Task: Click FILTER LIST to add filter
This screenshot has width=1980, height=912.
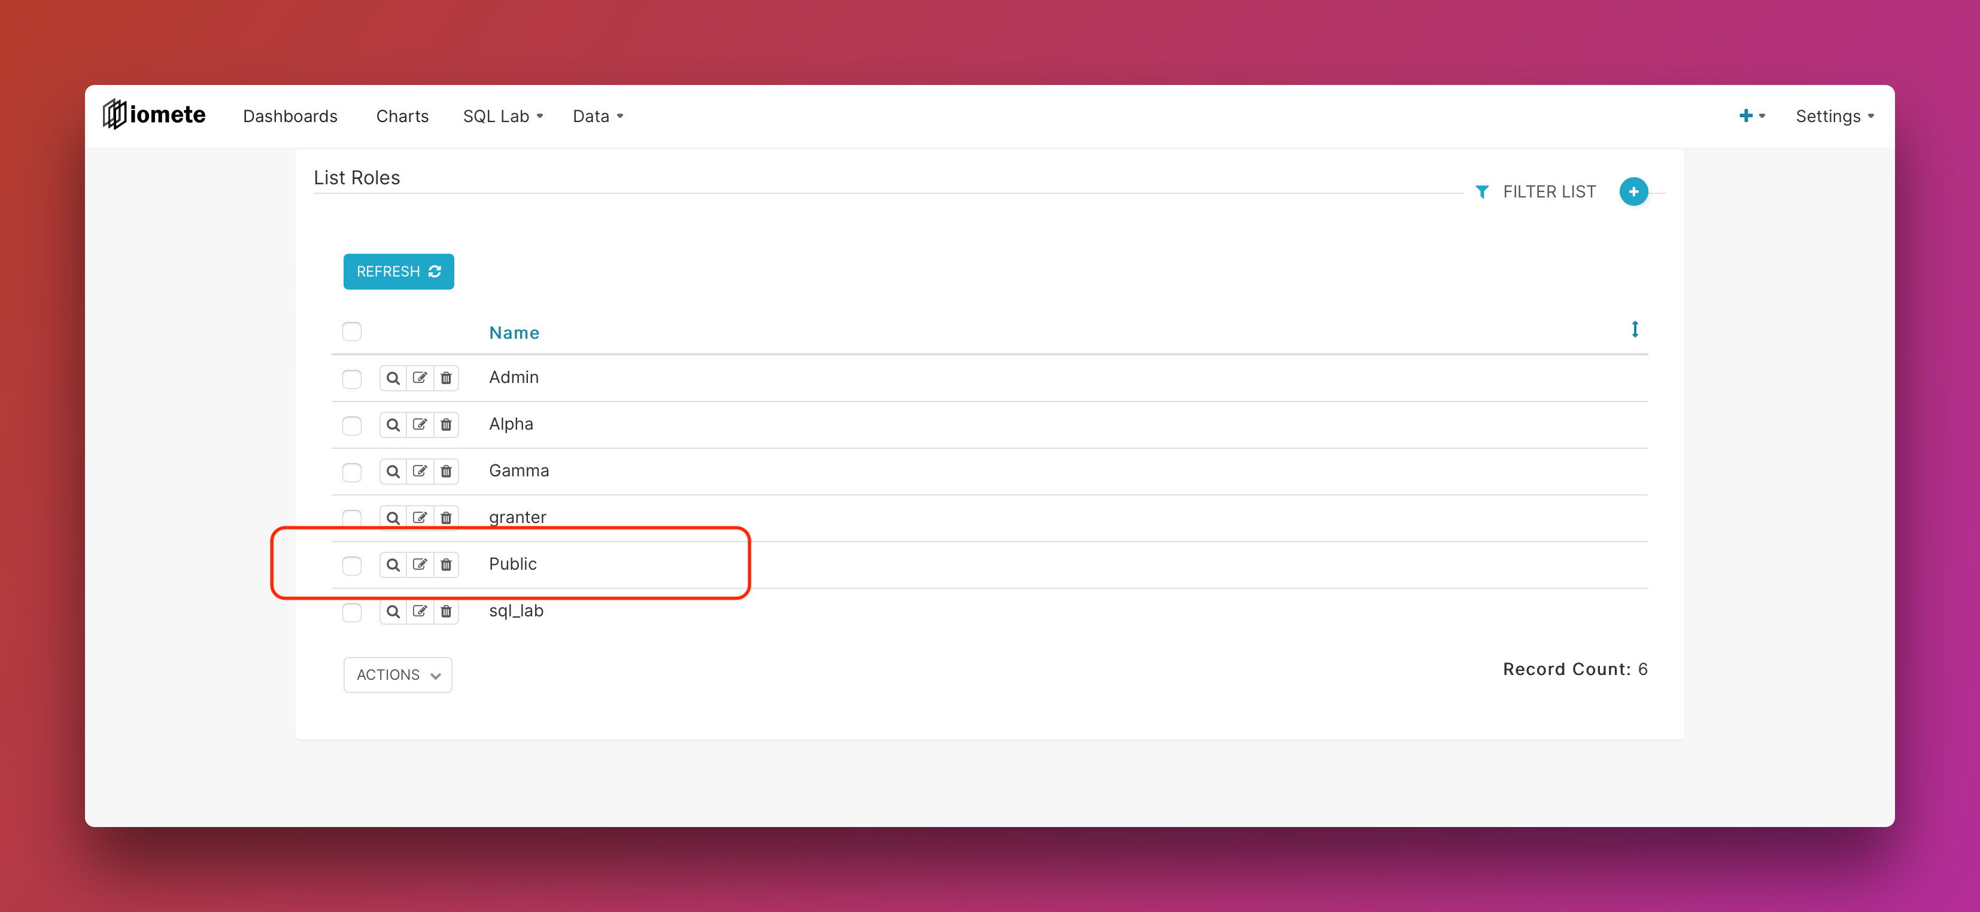Action: (1536, 191)
